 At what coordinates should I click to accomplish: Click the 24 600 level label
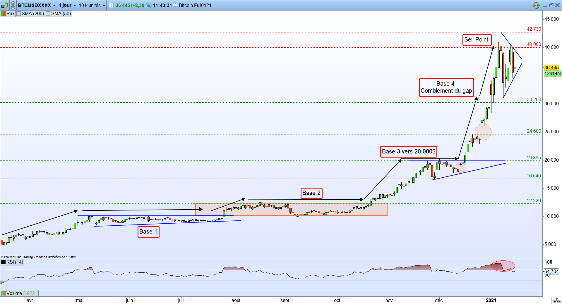[x=534, y=131]
